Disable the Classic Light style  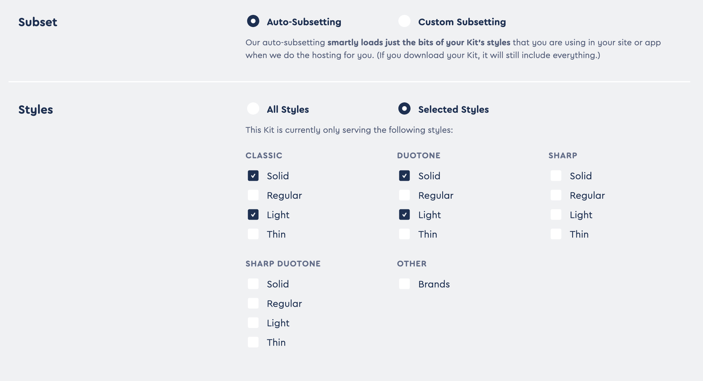pos(253,215)
